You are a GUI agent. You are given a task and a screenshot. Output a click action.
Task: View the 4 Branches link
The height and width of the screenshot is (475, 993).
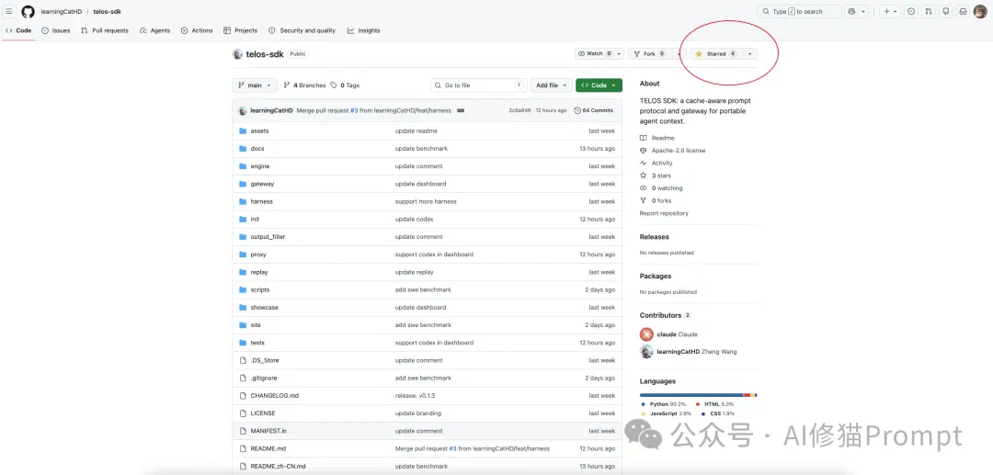(x=304, y=85)
